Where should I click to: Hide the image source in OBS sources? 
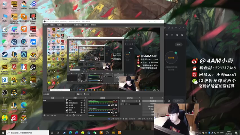point(82,110)
